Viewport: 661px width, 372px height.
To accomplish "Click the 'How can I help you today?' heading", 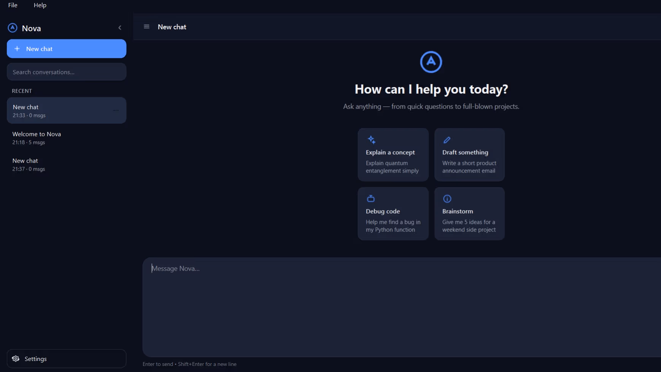I will tap(431, 89).
